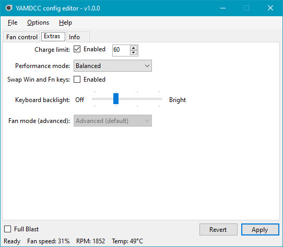Click the charge limit value field showing 60
This screenshot has height=247, width=283.
tap(121, 50)
